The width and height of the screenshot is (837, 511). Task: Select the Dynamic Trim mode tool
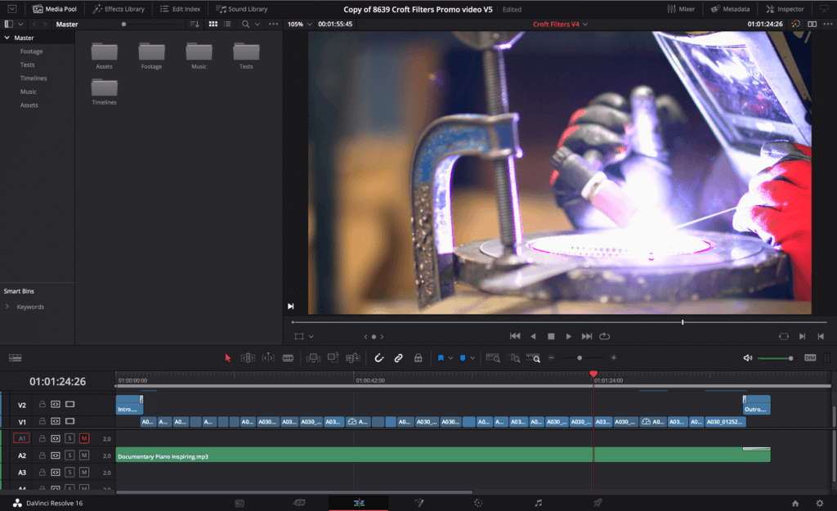(x=268, y=358)
